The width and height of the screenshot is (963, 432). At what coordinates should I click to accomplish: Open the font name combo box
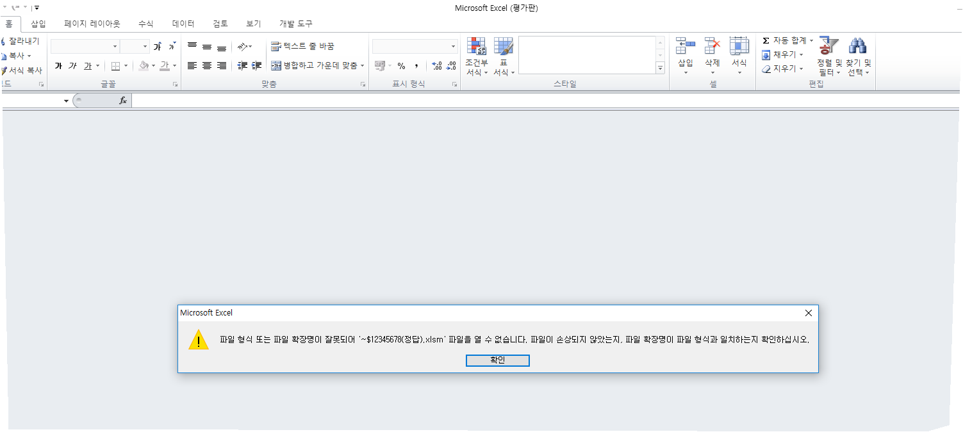click(85, 46)
